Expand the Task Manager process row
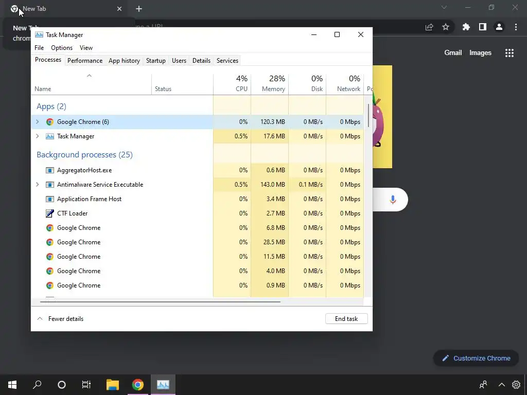This screenshot has height=395, width=527. pos(38,136)
